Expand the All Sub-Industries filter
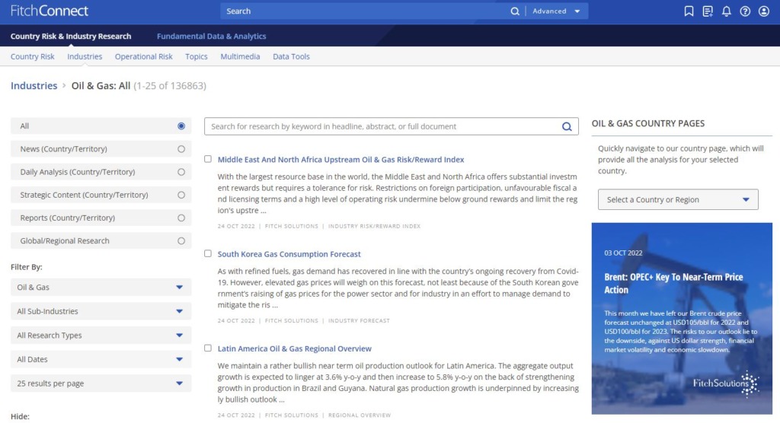Viewport: 780px width, 423px height. (101, 311)
